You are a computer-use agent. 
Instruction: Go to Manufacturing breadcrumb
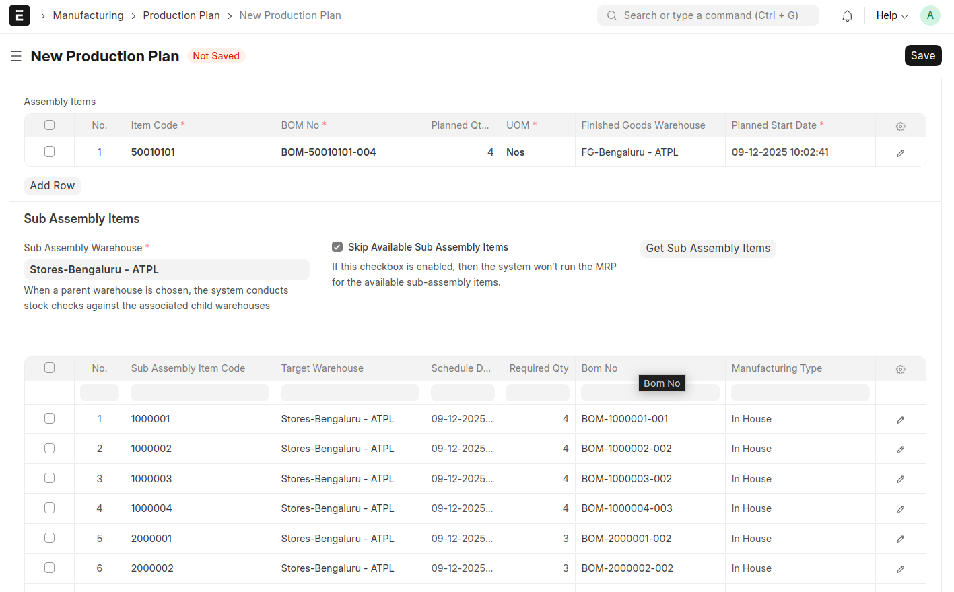(x=88, y=15)
